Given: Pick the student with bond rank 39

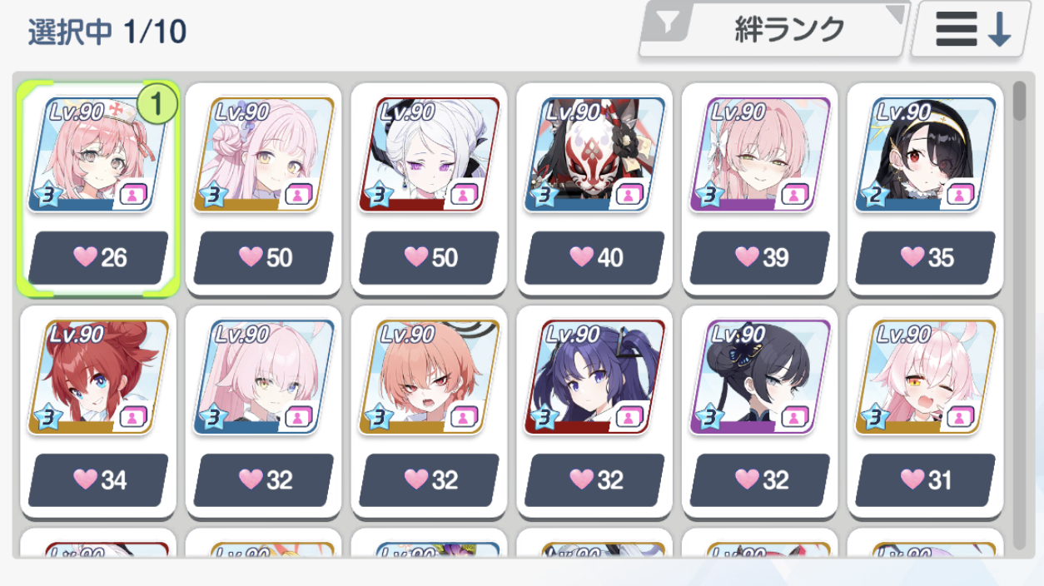Looking at the screenshot, I should click(761, 189).
